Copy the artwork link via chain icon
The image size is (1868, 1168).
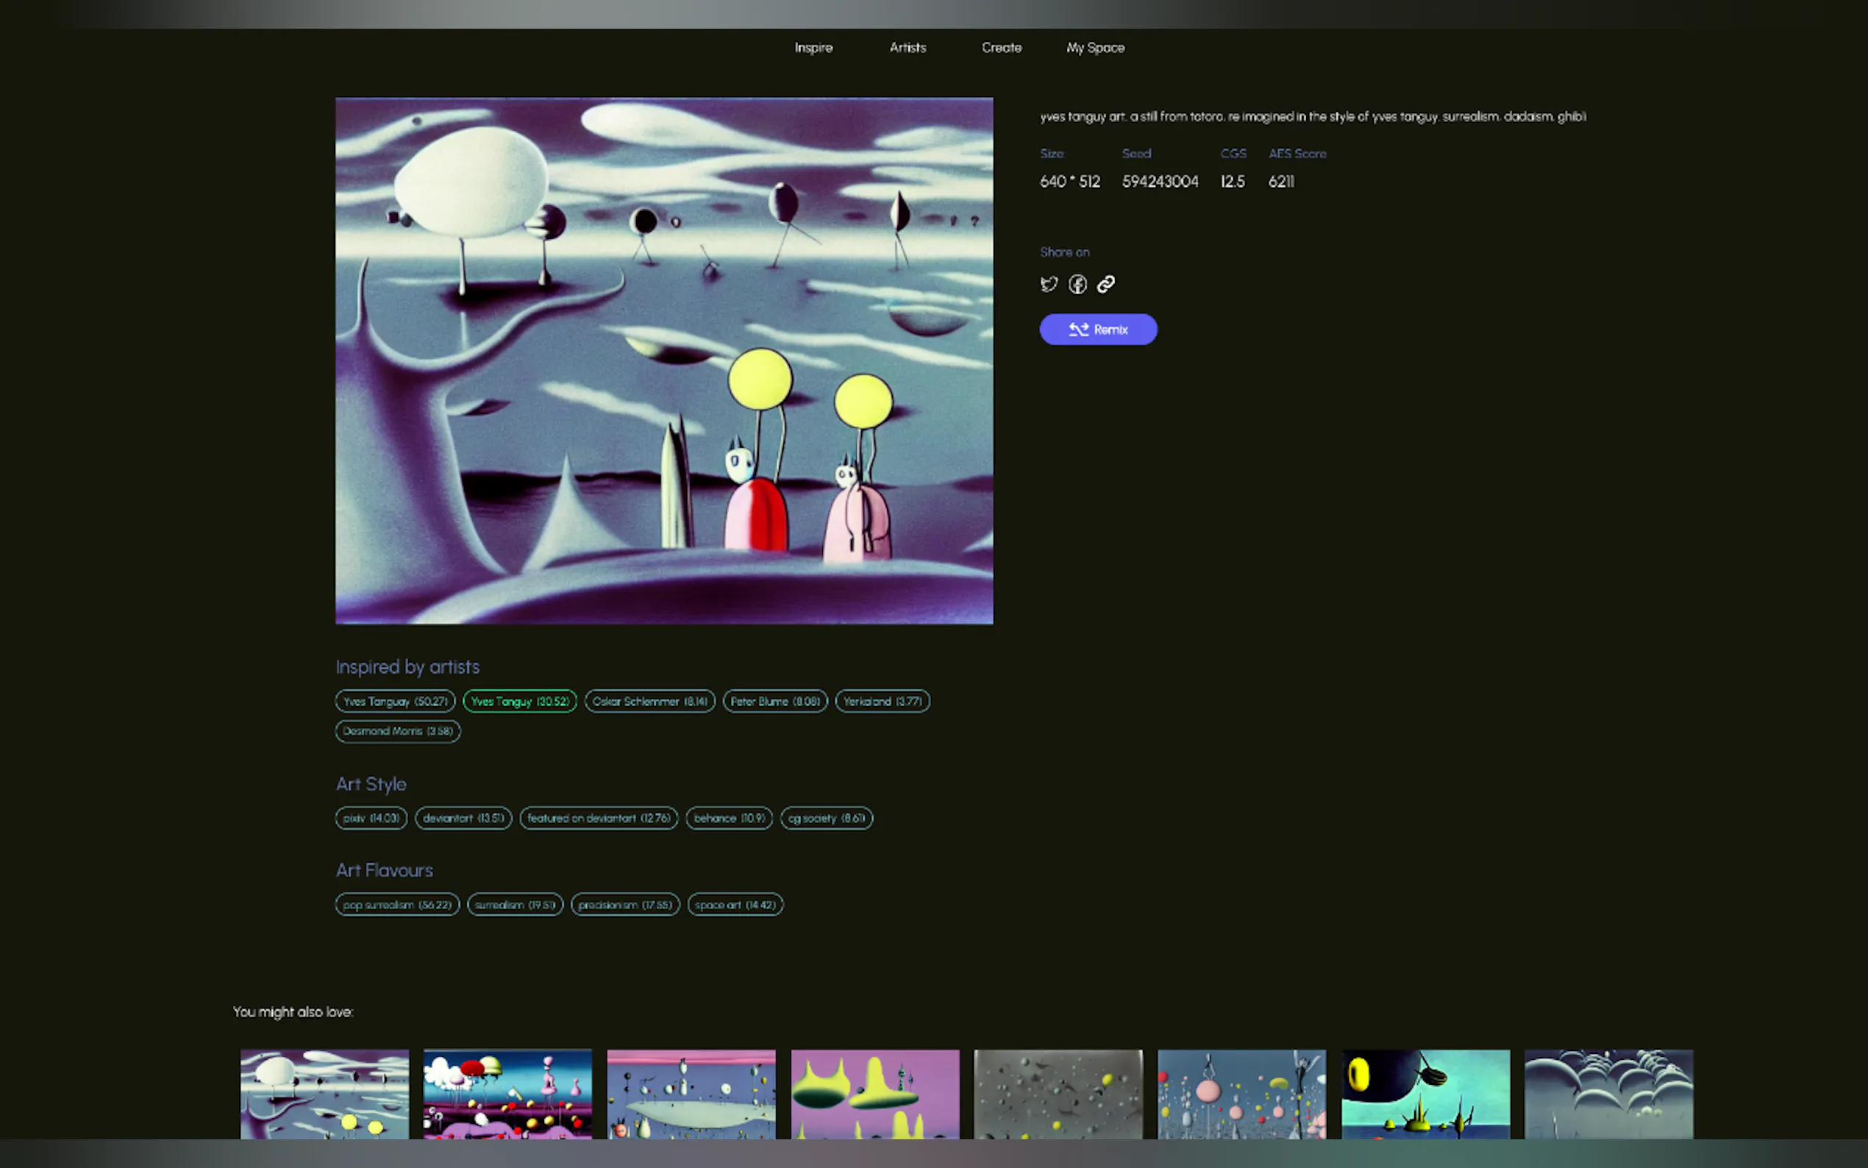(1106, 284)
